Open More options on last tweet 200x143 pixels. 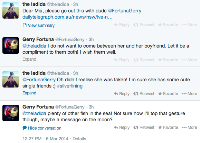(x=189, y=127)
